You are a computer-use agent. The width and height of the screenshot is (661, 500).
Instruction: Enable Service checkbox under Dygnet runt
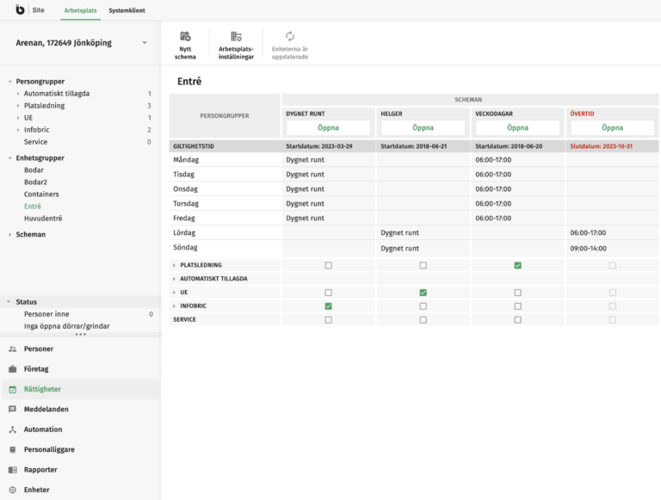(328, 319)
